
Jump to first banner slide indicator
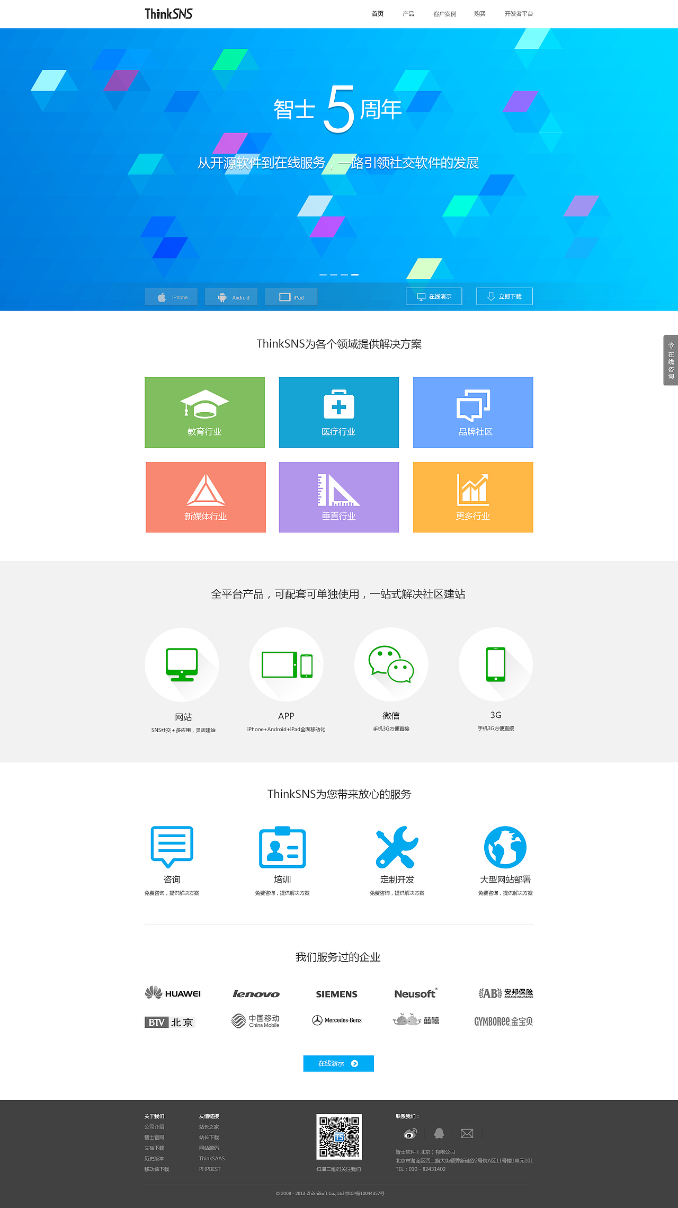click(x=323, y=274)
